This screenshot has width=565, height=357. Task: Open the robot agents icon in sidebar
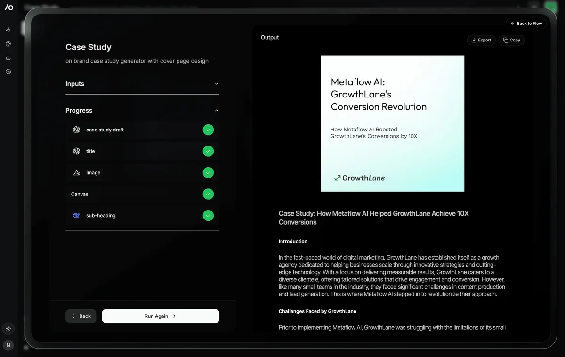8,58
